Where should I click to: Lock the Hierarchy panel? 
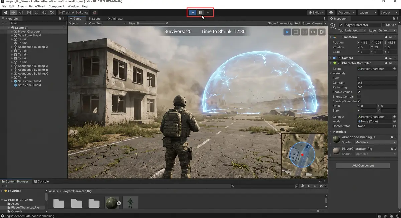[60, 19]
